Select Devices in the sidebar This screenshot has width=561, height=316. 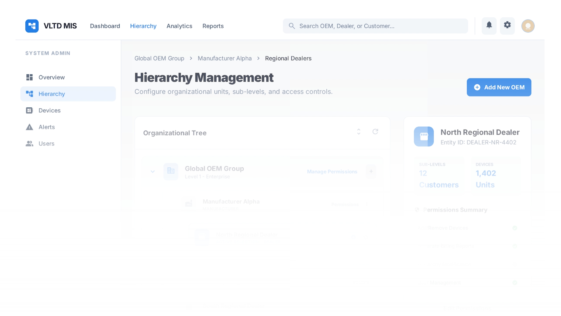coord(68,110)
